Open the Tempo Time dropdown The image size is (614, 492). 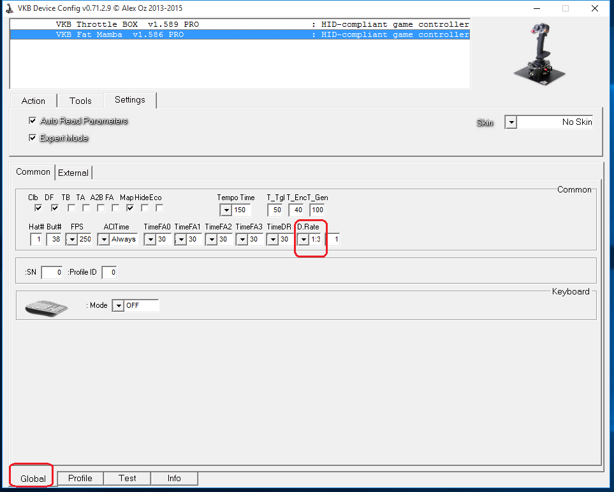click(x=226, y=210)
